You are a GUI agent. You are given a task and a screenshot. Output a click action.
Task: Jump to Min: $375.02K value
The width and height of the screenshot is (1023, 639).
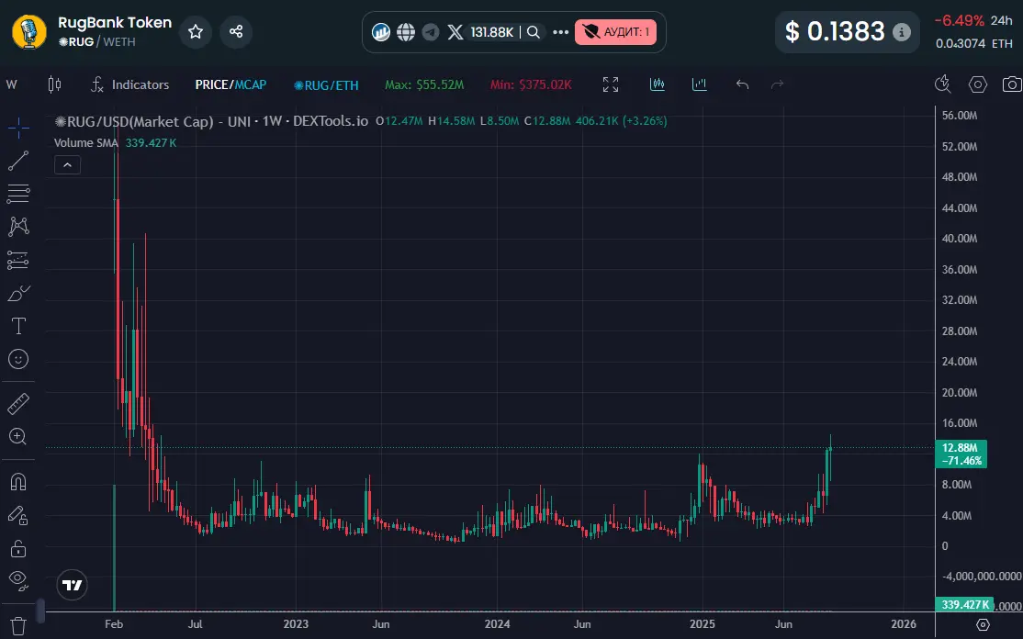click(531, 84)
